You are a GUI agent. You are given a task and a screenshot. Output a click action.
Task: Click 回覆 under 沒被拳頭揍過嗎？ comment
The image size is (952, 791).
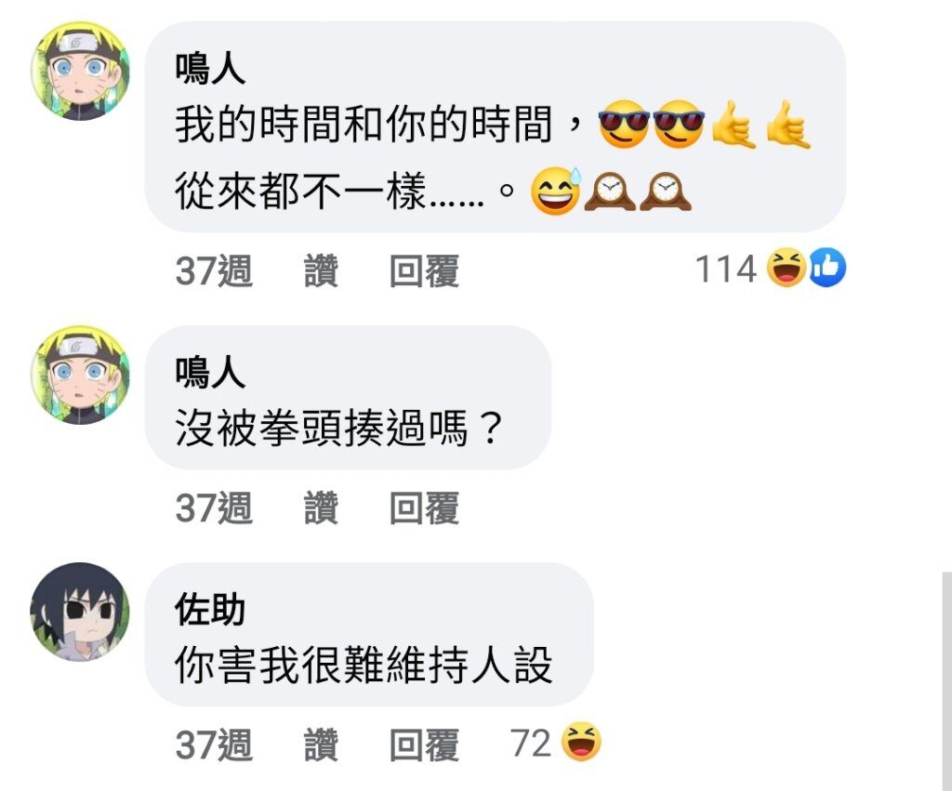tap(424, 508)
